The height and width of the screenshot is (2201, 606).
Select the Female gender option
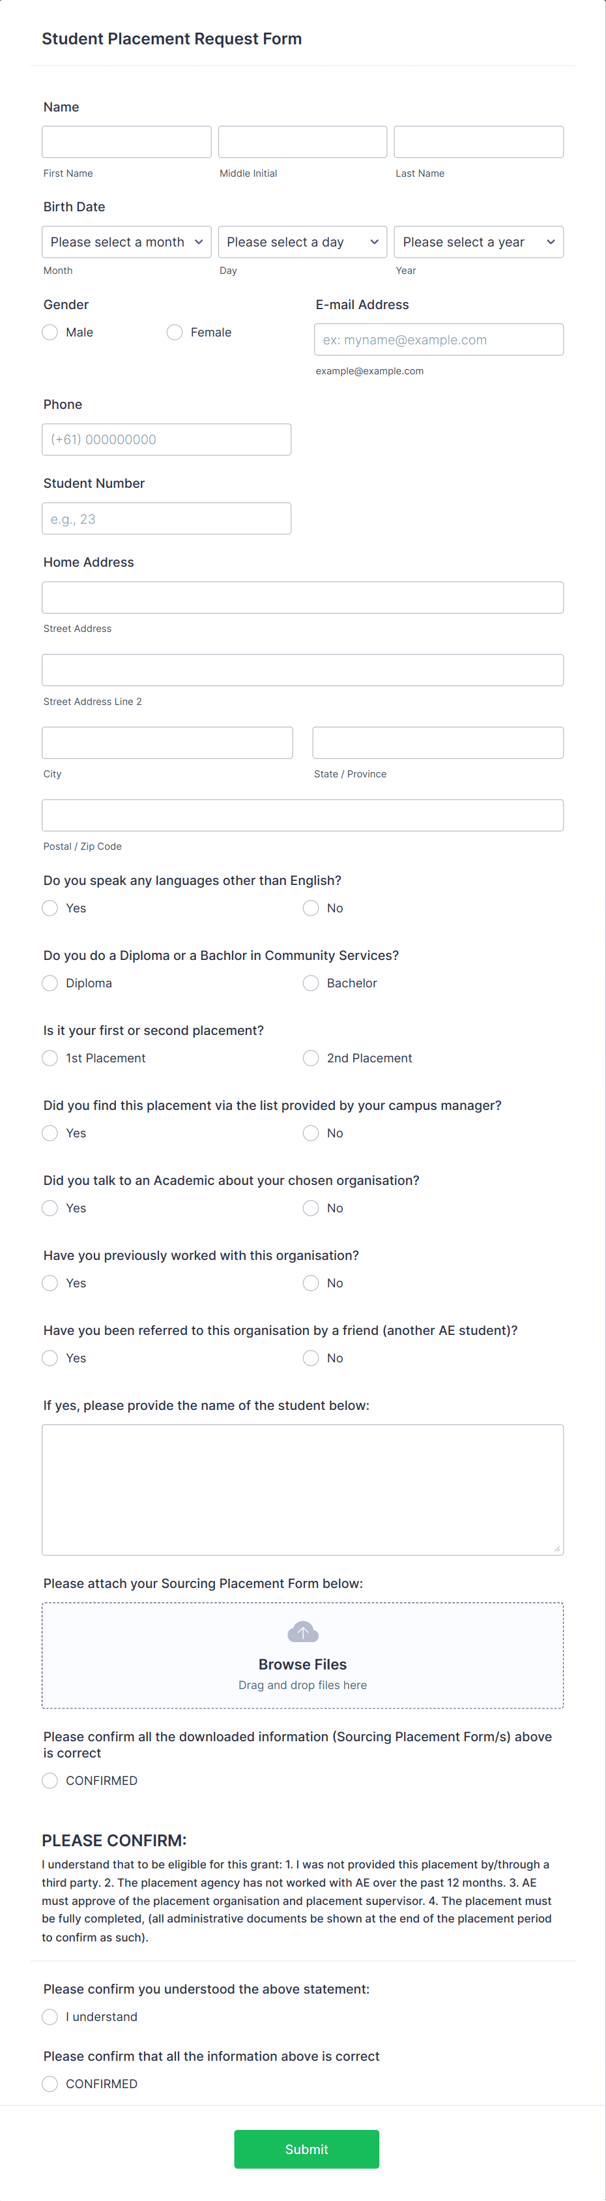pos(174,331)
